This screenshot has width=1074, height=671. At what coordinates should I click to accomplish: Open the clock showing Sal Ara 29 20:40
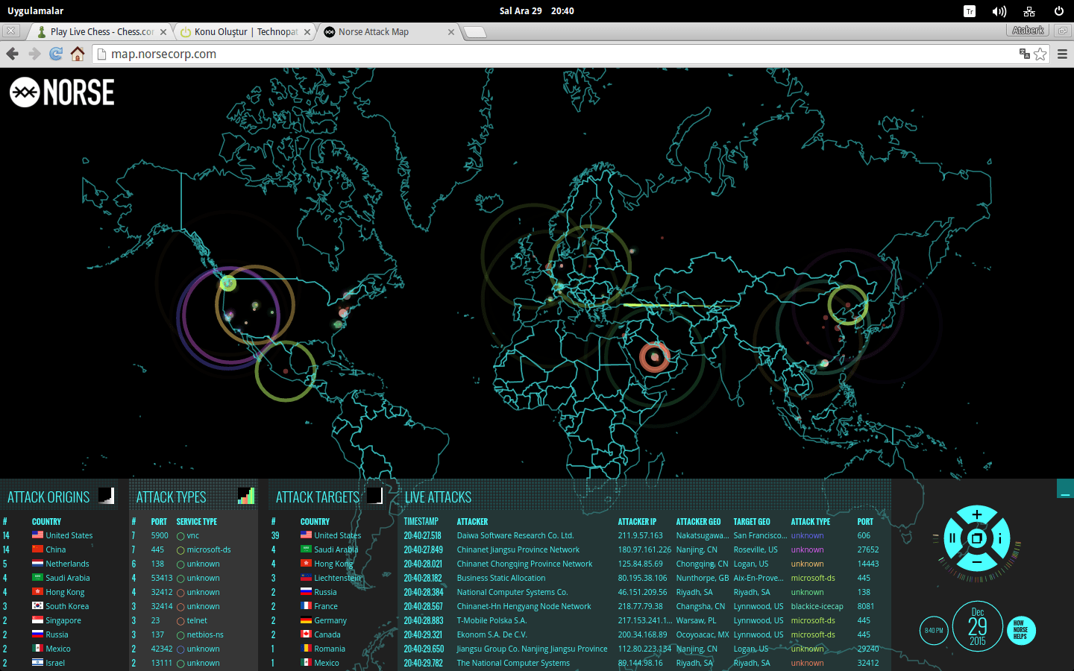coord(537,11)
